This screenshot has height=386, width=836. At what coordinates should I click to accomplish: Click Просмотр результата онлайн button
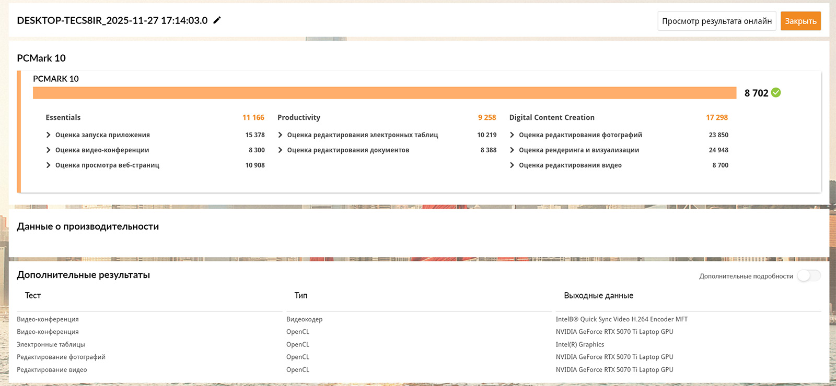716,21
